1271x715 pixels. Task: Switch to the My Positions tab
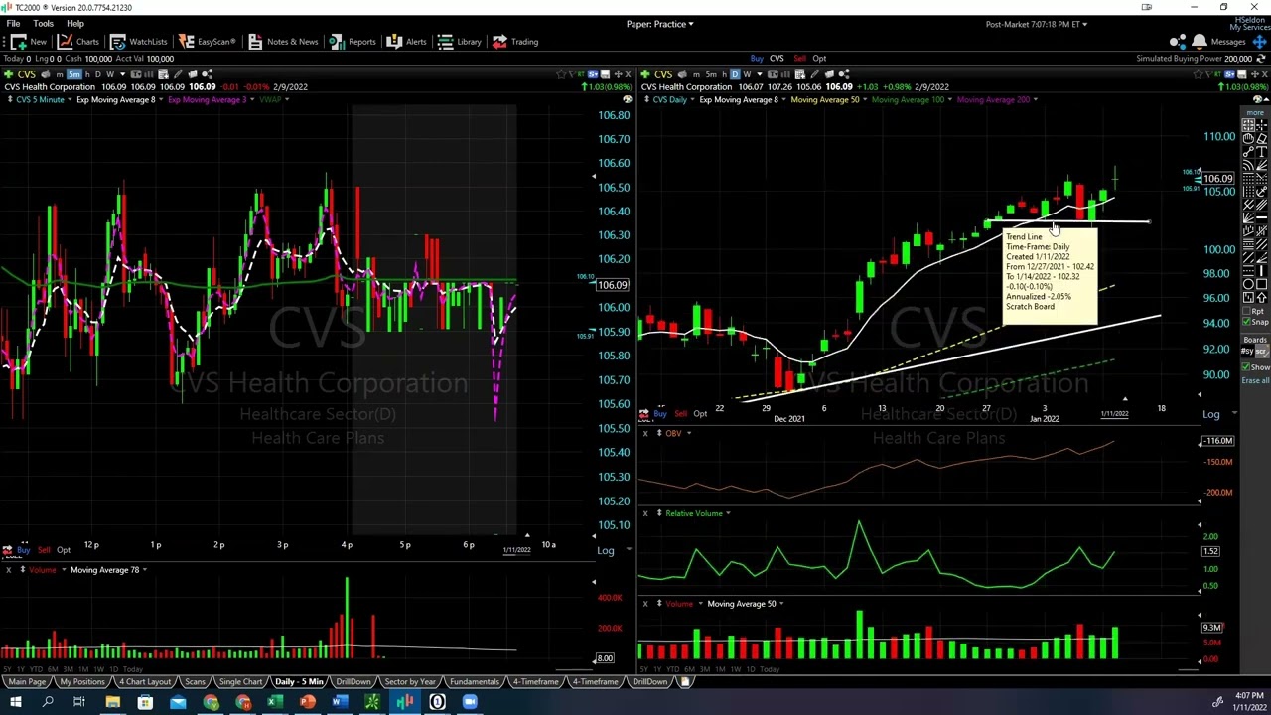[81, 682]
